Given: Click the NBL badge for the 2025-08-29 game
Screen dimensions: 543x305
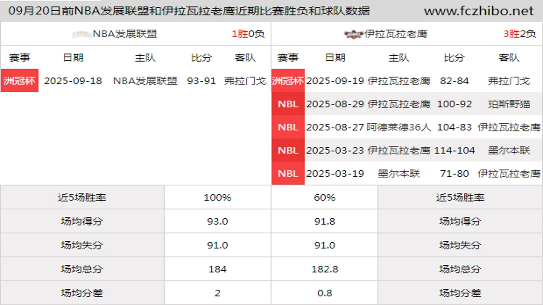Looking at the screenshot, I should [288, 104].
